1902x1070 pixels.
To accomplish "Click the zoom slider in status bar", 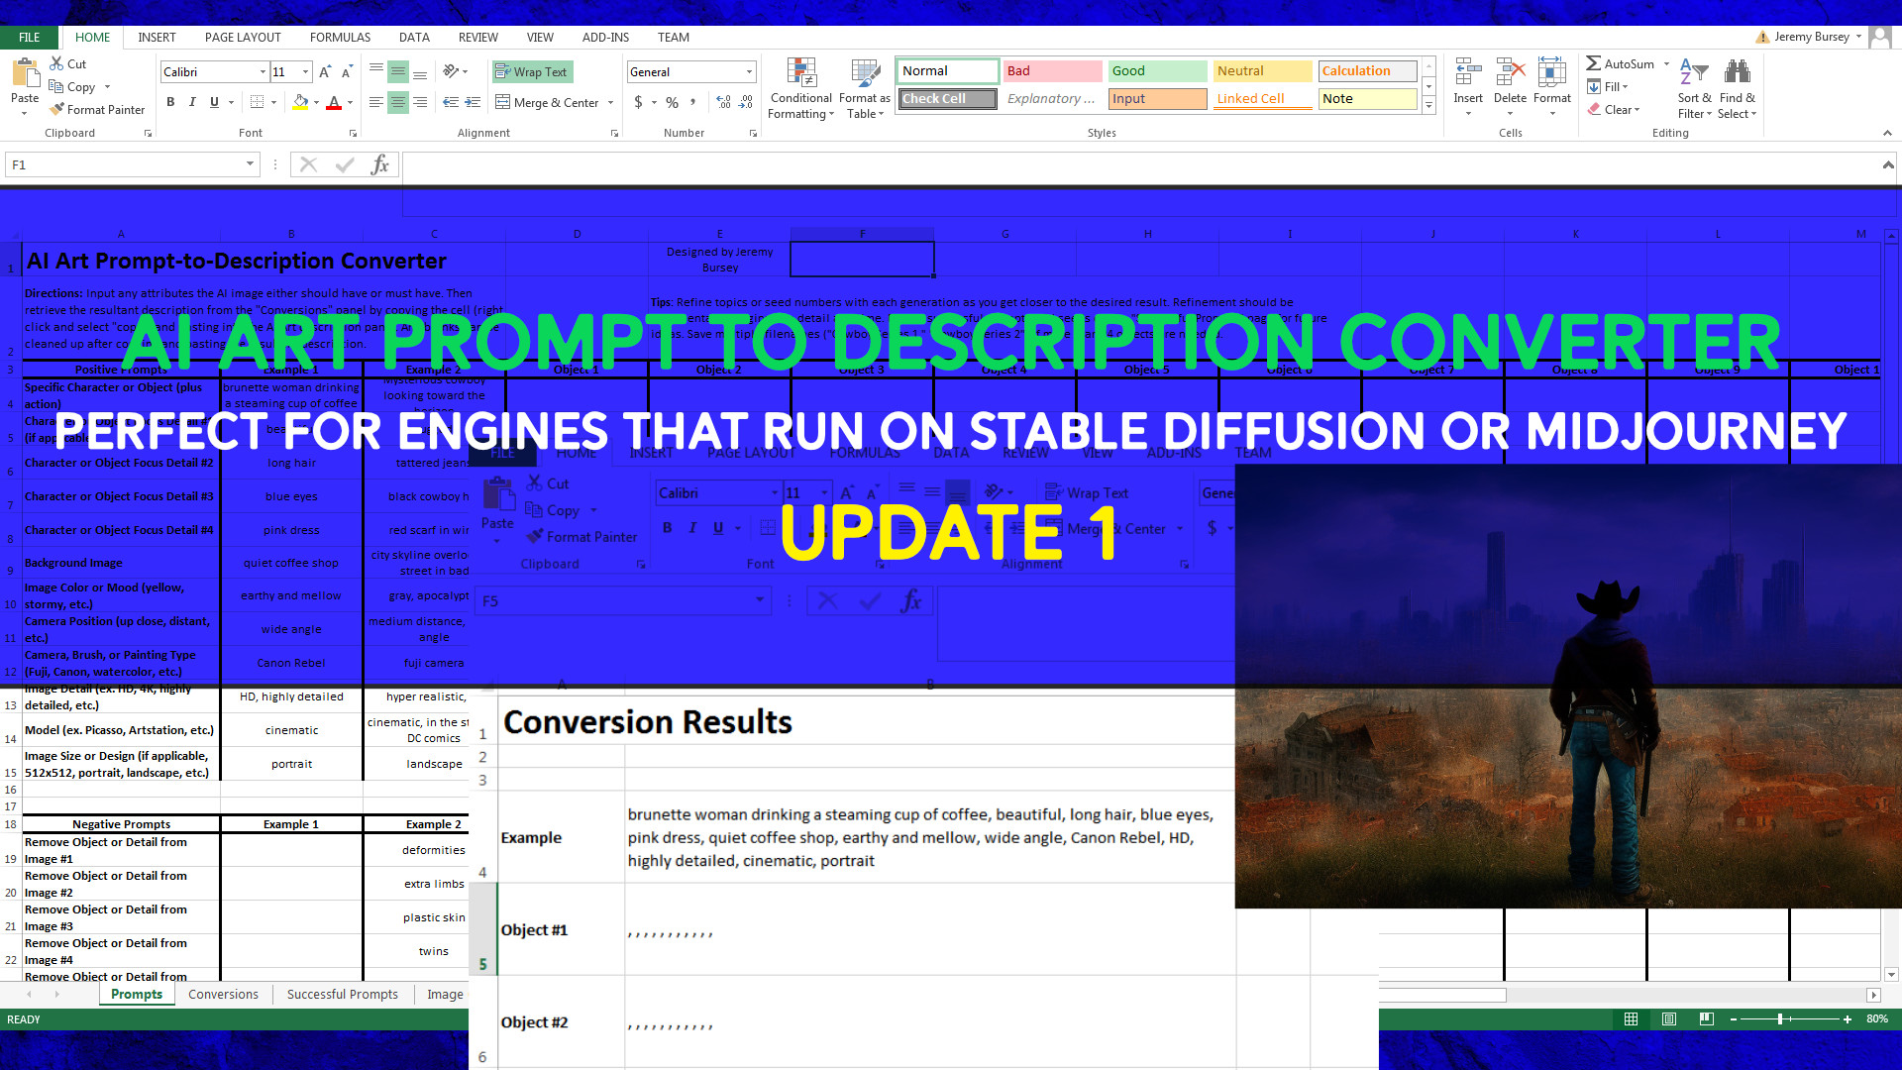I will click(1780, 1018).
